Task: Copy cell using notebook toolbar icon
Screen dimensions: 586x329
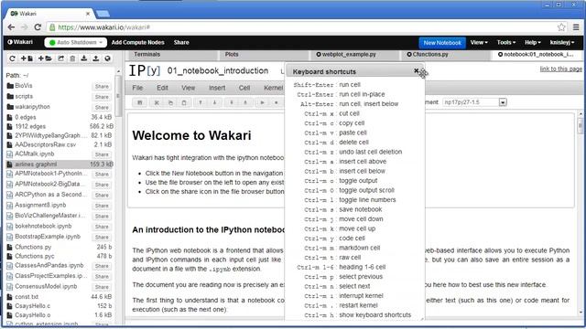Action: pyautogui.click(x=170, y=102)
